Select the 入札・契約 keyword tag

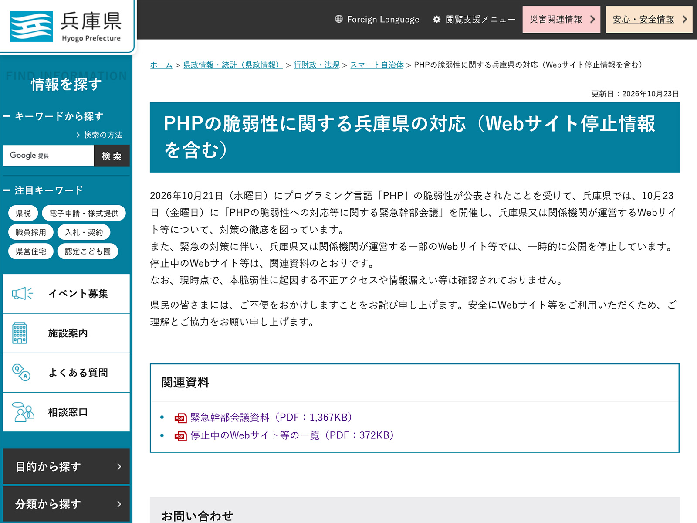tap(84, 232)
